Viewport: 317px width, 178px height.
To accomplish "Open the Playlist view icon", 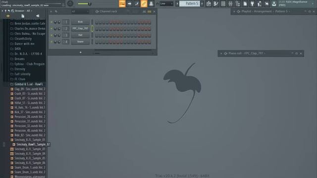I will click(209, 3).
